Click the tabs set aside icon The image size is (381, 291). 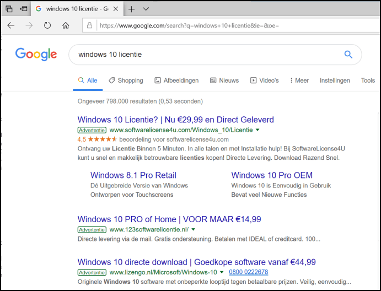[x=9, y=9]
